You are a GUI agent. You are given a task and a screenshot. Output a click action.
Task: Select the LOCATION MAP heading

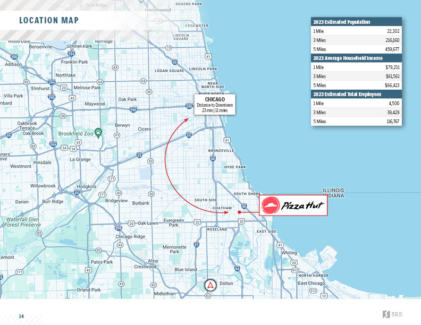coord(49,20)
